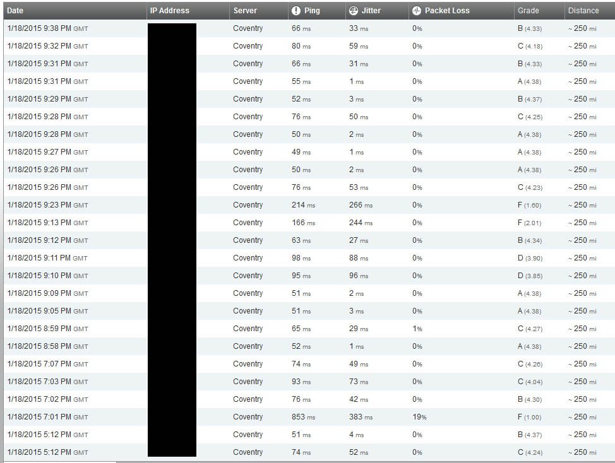Click the Ping exclamation icon in header
615x463 pixels.
[296, 11]
